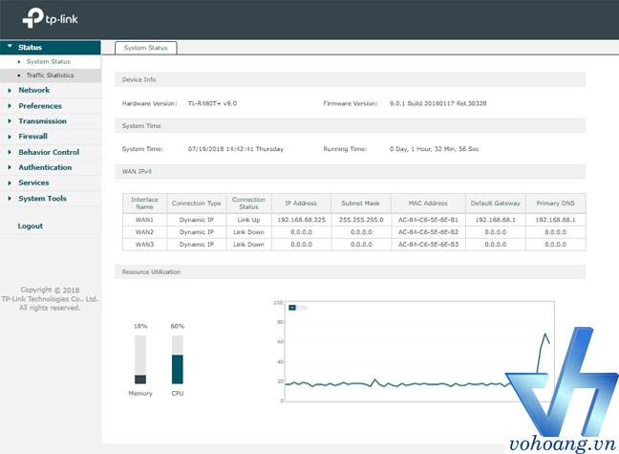Expand the Services menu section

pyautogui.click(x=33, y=183)
